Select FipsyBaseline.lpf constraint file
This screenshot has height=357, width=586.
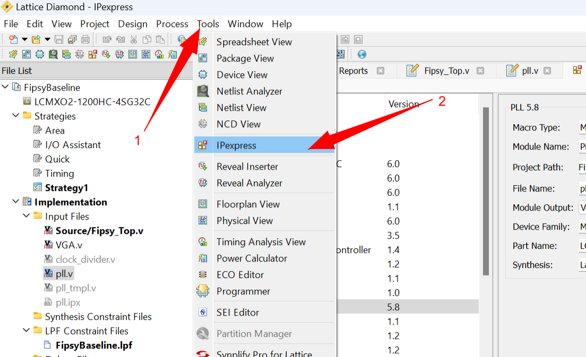[94, 345]
